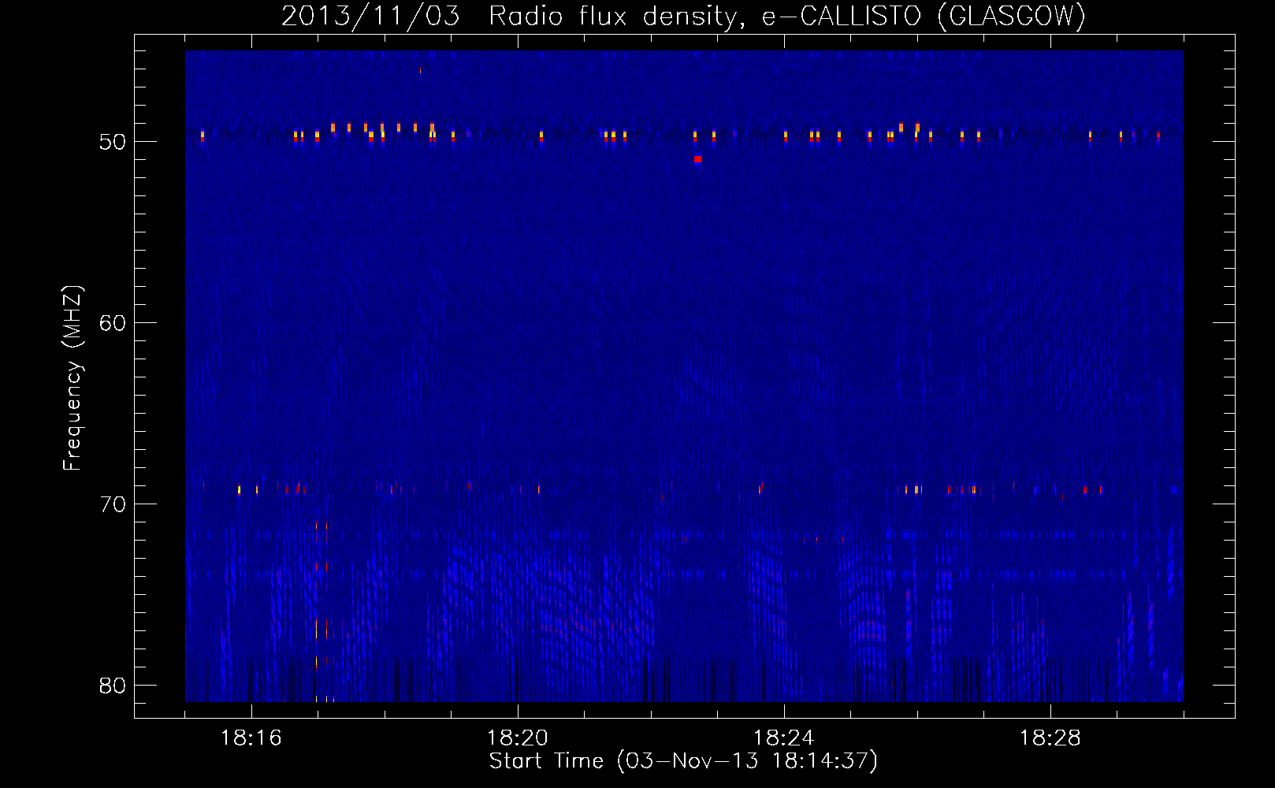Image resolution: width=1275 pixels, height=788 pixels.
Task: Click the 18:28 time tick label
Action: (x=1050, y=738)
